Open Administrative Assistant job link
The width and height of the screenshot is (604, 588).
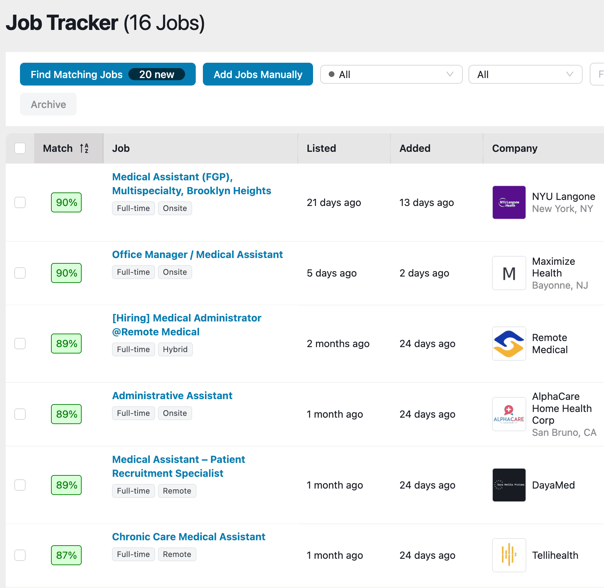(172, 396)
